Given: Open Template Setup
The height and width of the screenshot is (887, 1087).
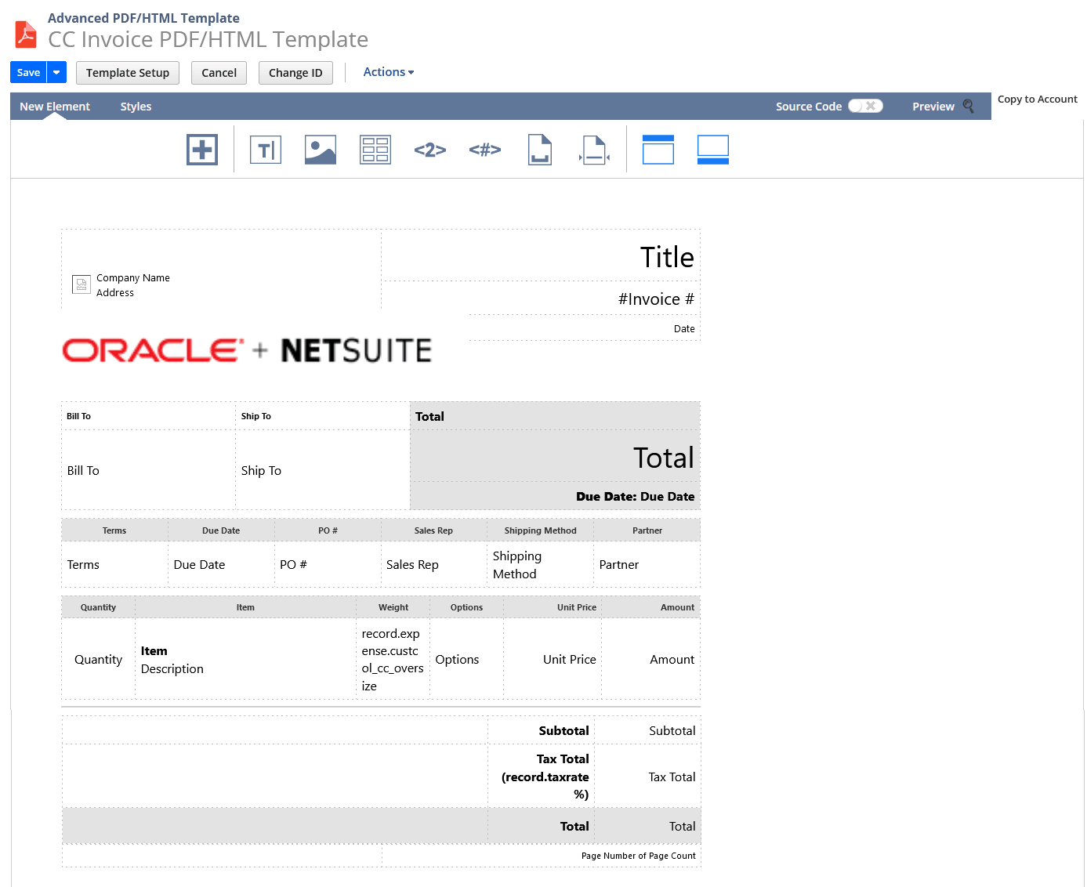Looking at the screenshot, I should [x=128, y=73].
